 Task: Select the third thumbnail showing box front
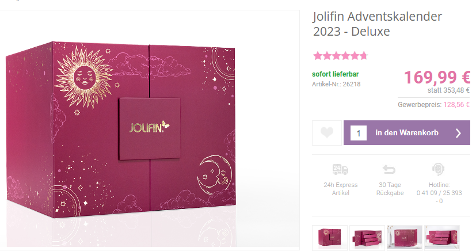click(x=405, y=238)
